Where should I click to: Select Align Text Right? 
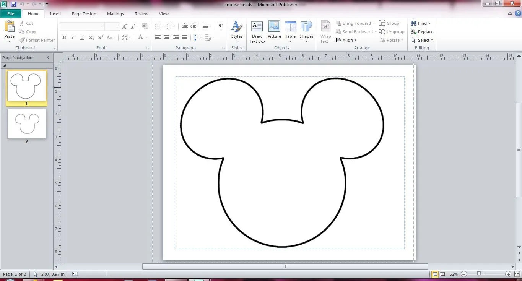click(176, 37)
